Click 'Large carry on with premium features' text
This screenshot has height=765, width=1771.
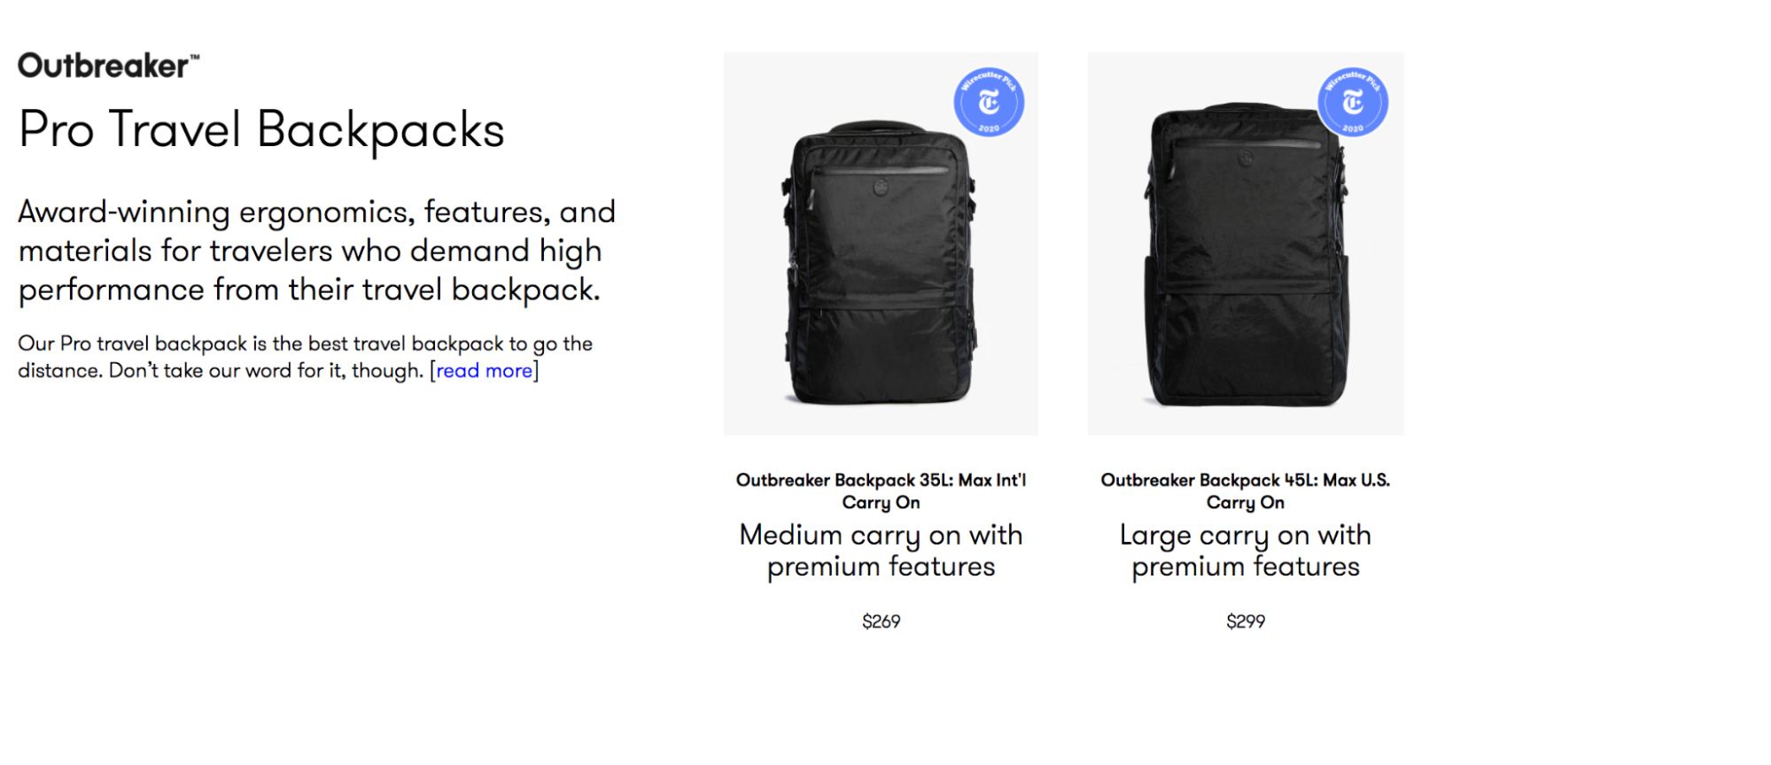click(1246, 550)
